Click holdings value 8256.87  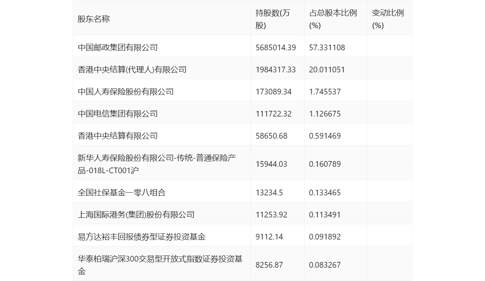[269, 265]
